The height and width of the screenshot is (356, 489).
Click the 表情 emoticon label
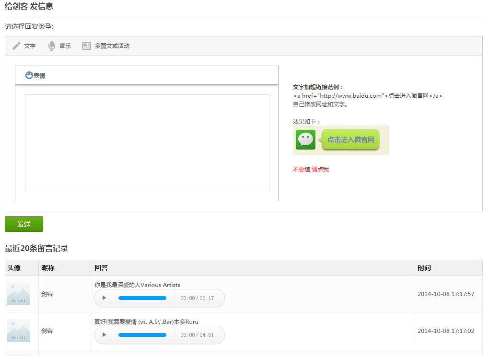pyautogui.click(x=39, y=76)
